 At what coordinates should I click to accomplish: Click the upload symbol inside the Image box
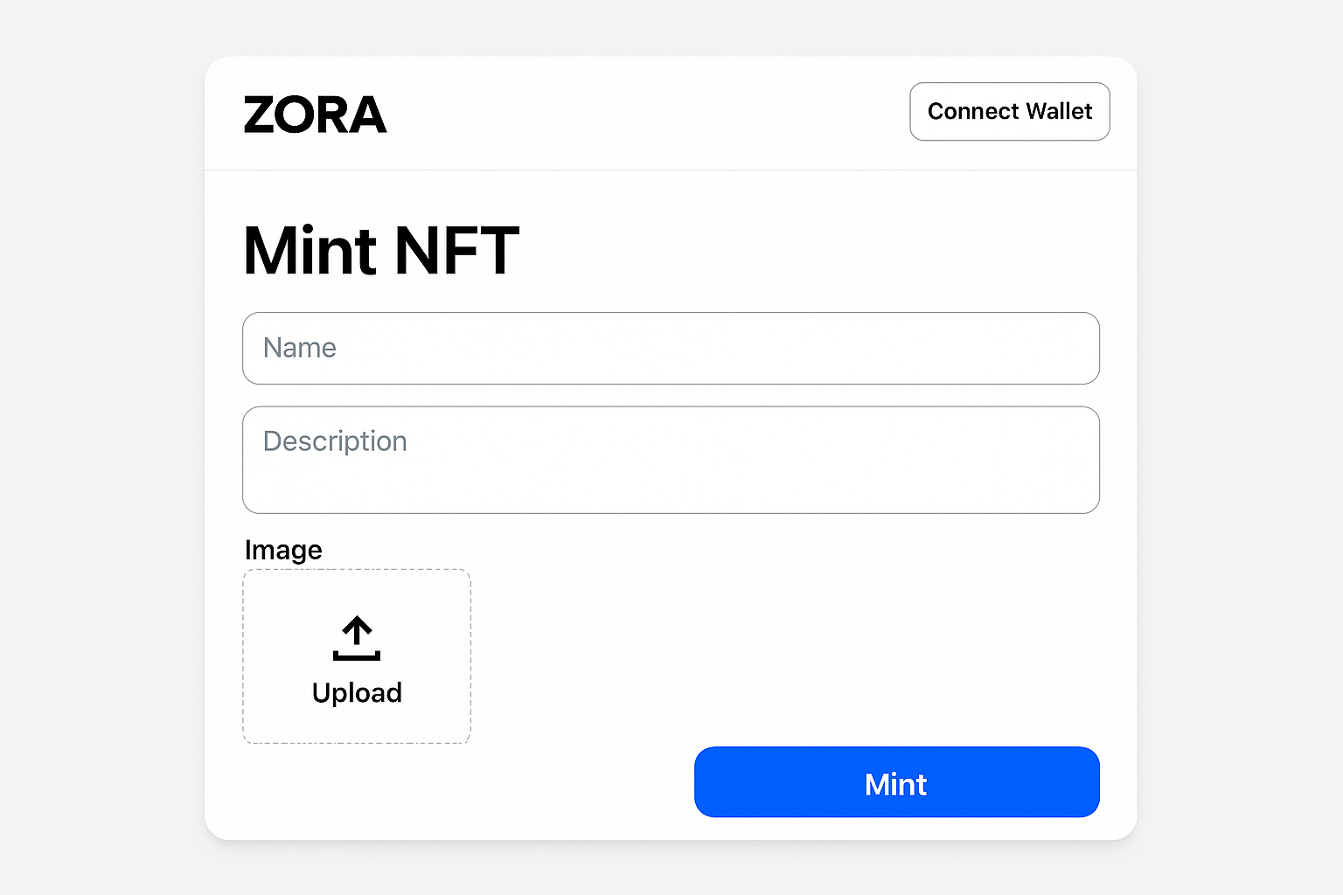coord(356,638)
